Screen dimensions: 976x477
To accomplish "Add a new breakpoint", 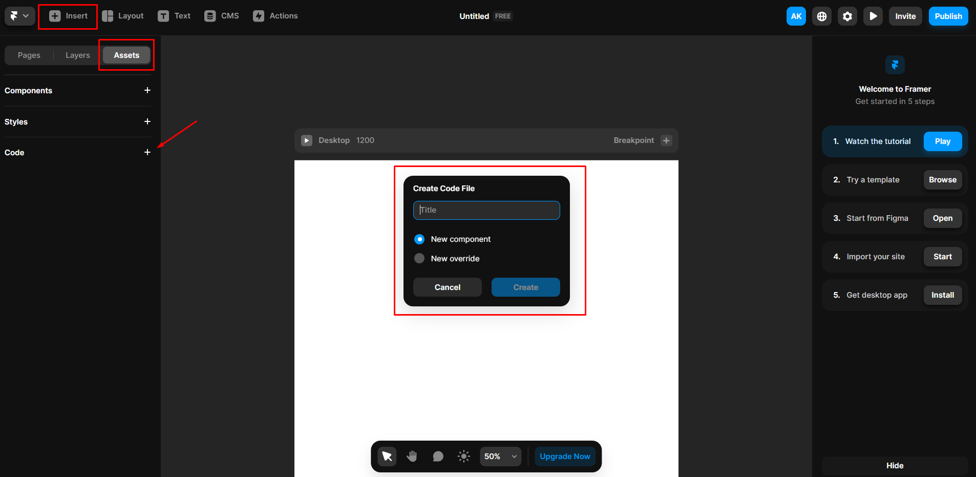I will pyautogui.click(x=666, y=140).
